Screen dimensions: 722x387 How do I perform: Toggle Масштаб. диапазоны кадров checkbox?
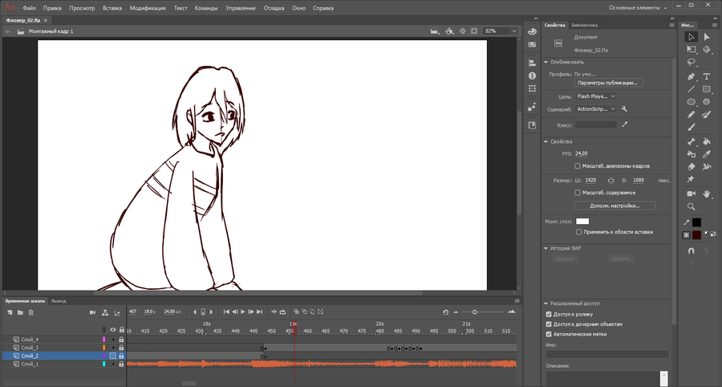(578, 166)
